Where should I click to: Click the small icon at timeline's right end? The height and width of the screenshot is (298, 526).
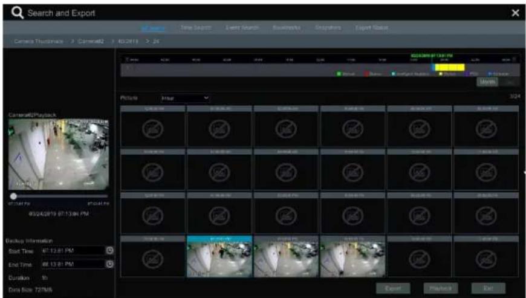pos(515,59)
